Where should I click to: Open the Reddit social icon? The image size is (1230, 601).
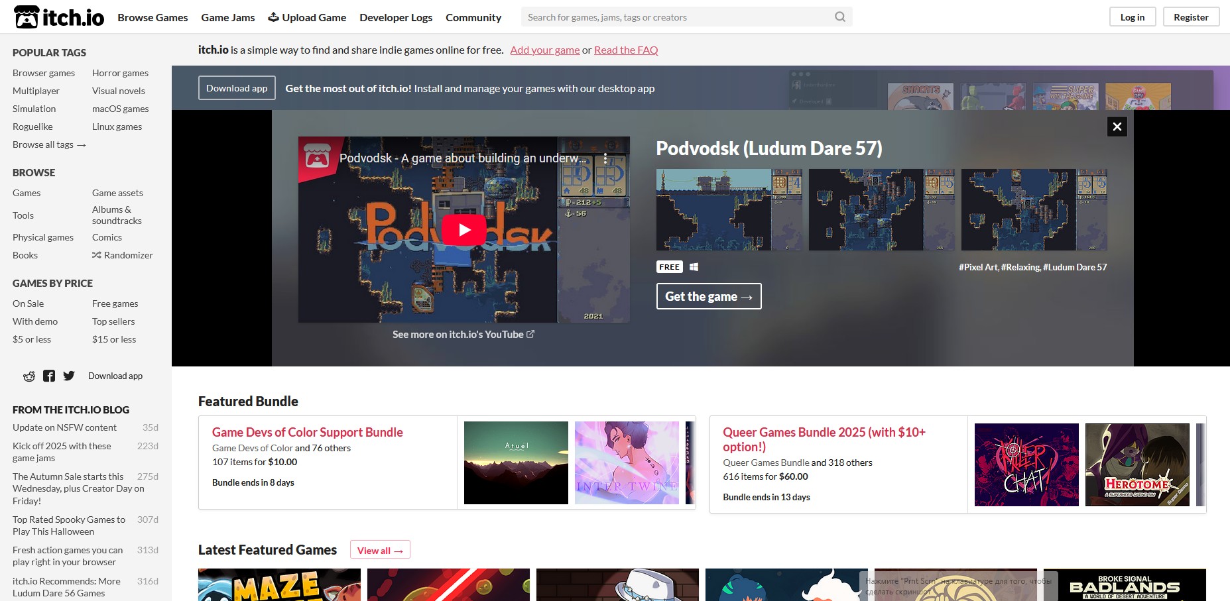(29, 376)
